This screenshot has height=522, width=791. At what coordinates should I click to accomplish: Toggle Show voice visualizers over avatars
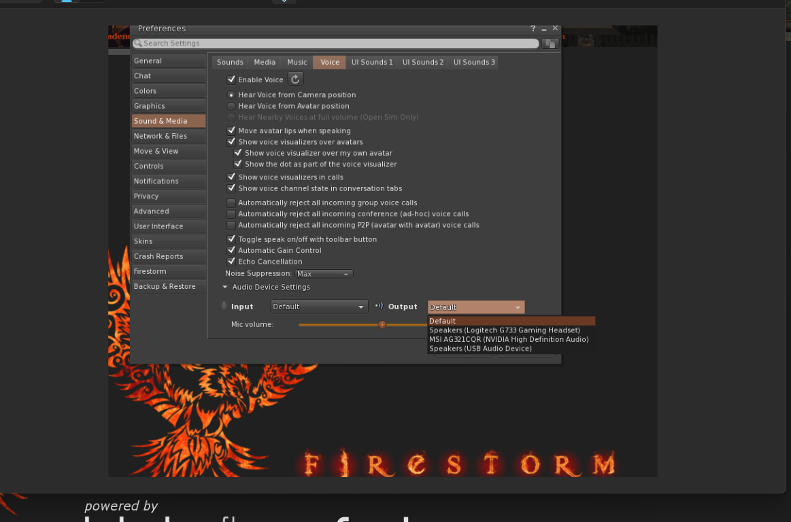(x=231, y=142)
